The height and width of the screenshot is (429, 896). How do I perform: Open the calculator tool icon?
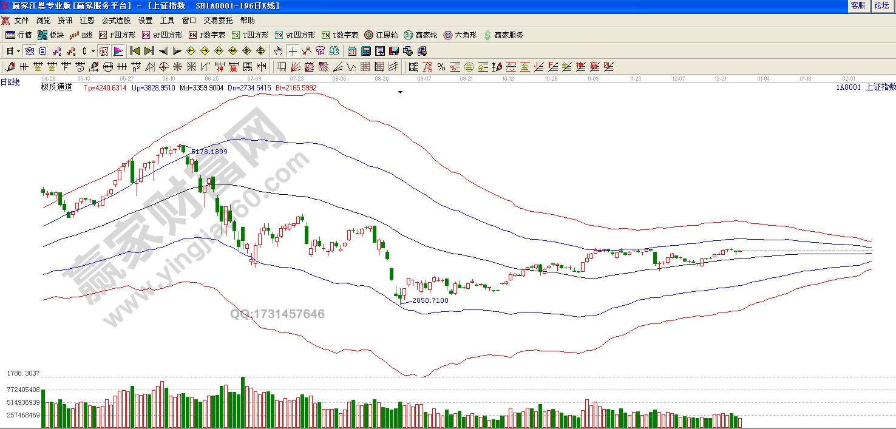[367, 51]
